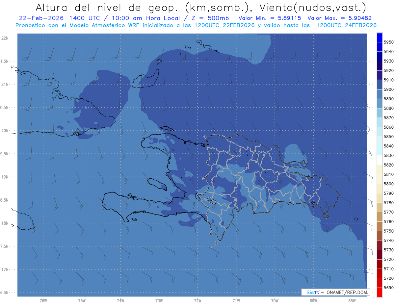Screen dimensions: 395x305
Task: Click the '5920' color bar label
Action: pyautogui.click(x=388, y=70)
